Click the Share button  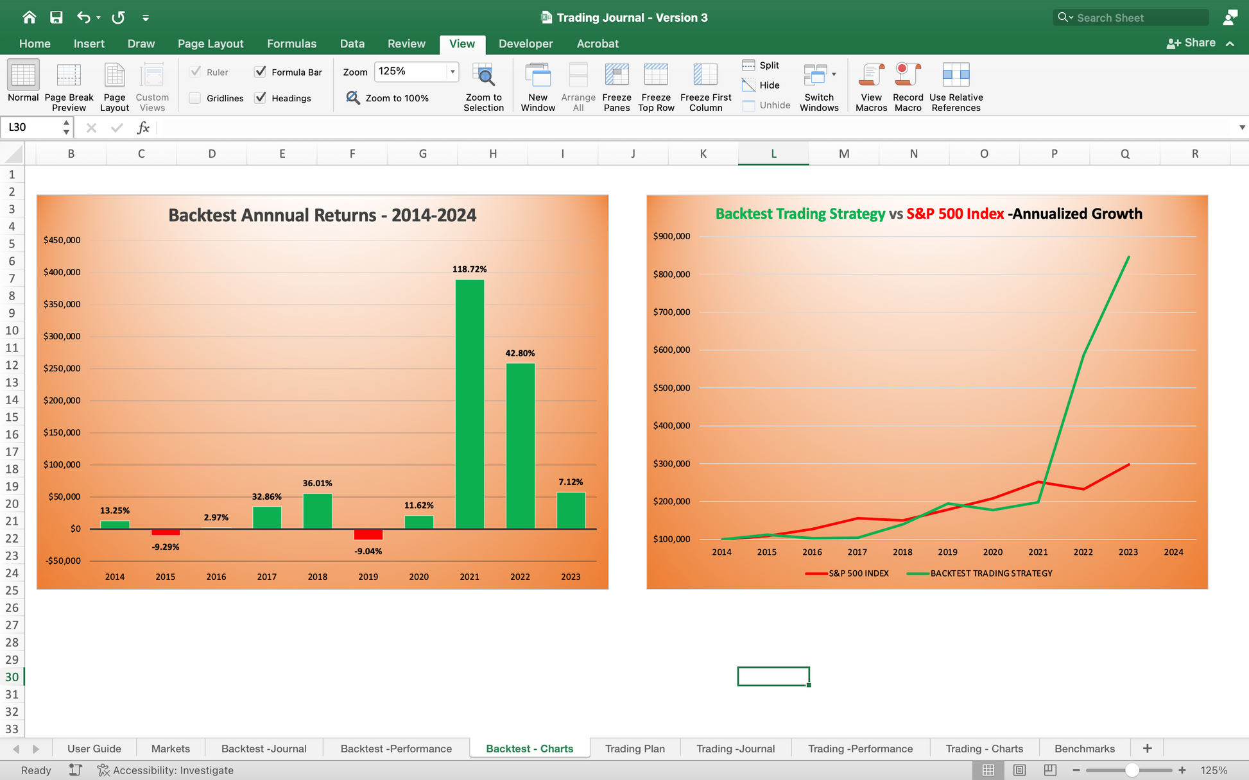(1191, 43)
